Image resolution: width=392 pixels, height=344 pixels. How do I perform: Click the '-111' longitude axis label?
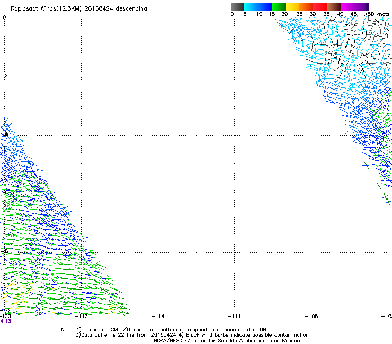[234, 316]
